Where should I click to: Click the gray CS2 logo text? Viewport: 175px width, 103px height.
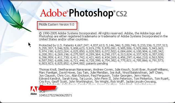121,14
